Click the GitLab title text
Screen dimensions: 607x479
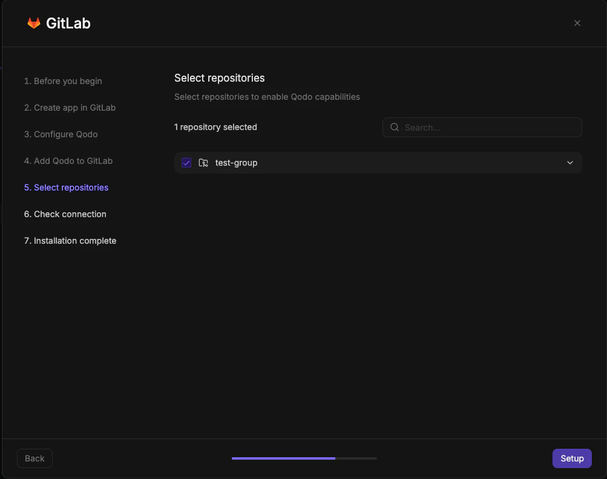tap(68, 23)
